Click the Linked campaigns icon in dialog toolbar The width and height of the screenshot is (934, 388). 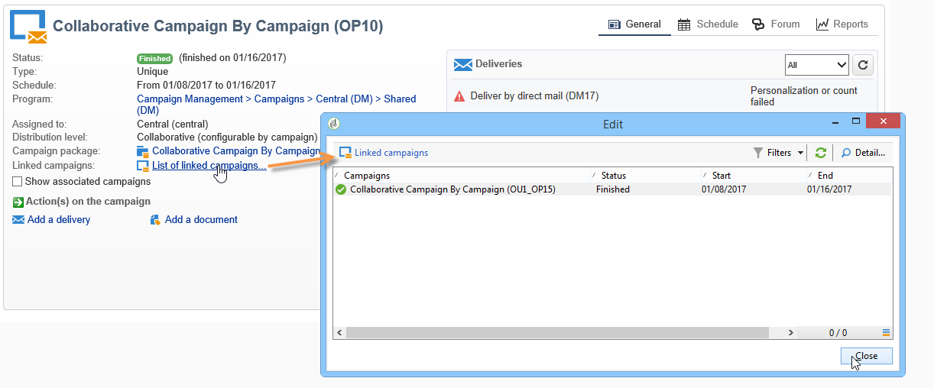[x=345, y=153]
